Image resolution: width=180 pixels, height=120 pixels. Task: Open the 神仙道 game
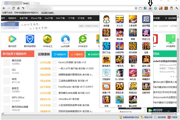pos(120,33)
